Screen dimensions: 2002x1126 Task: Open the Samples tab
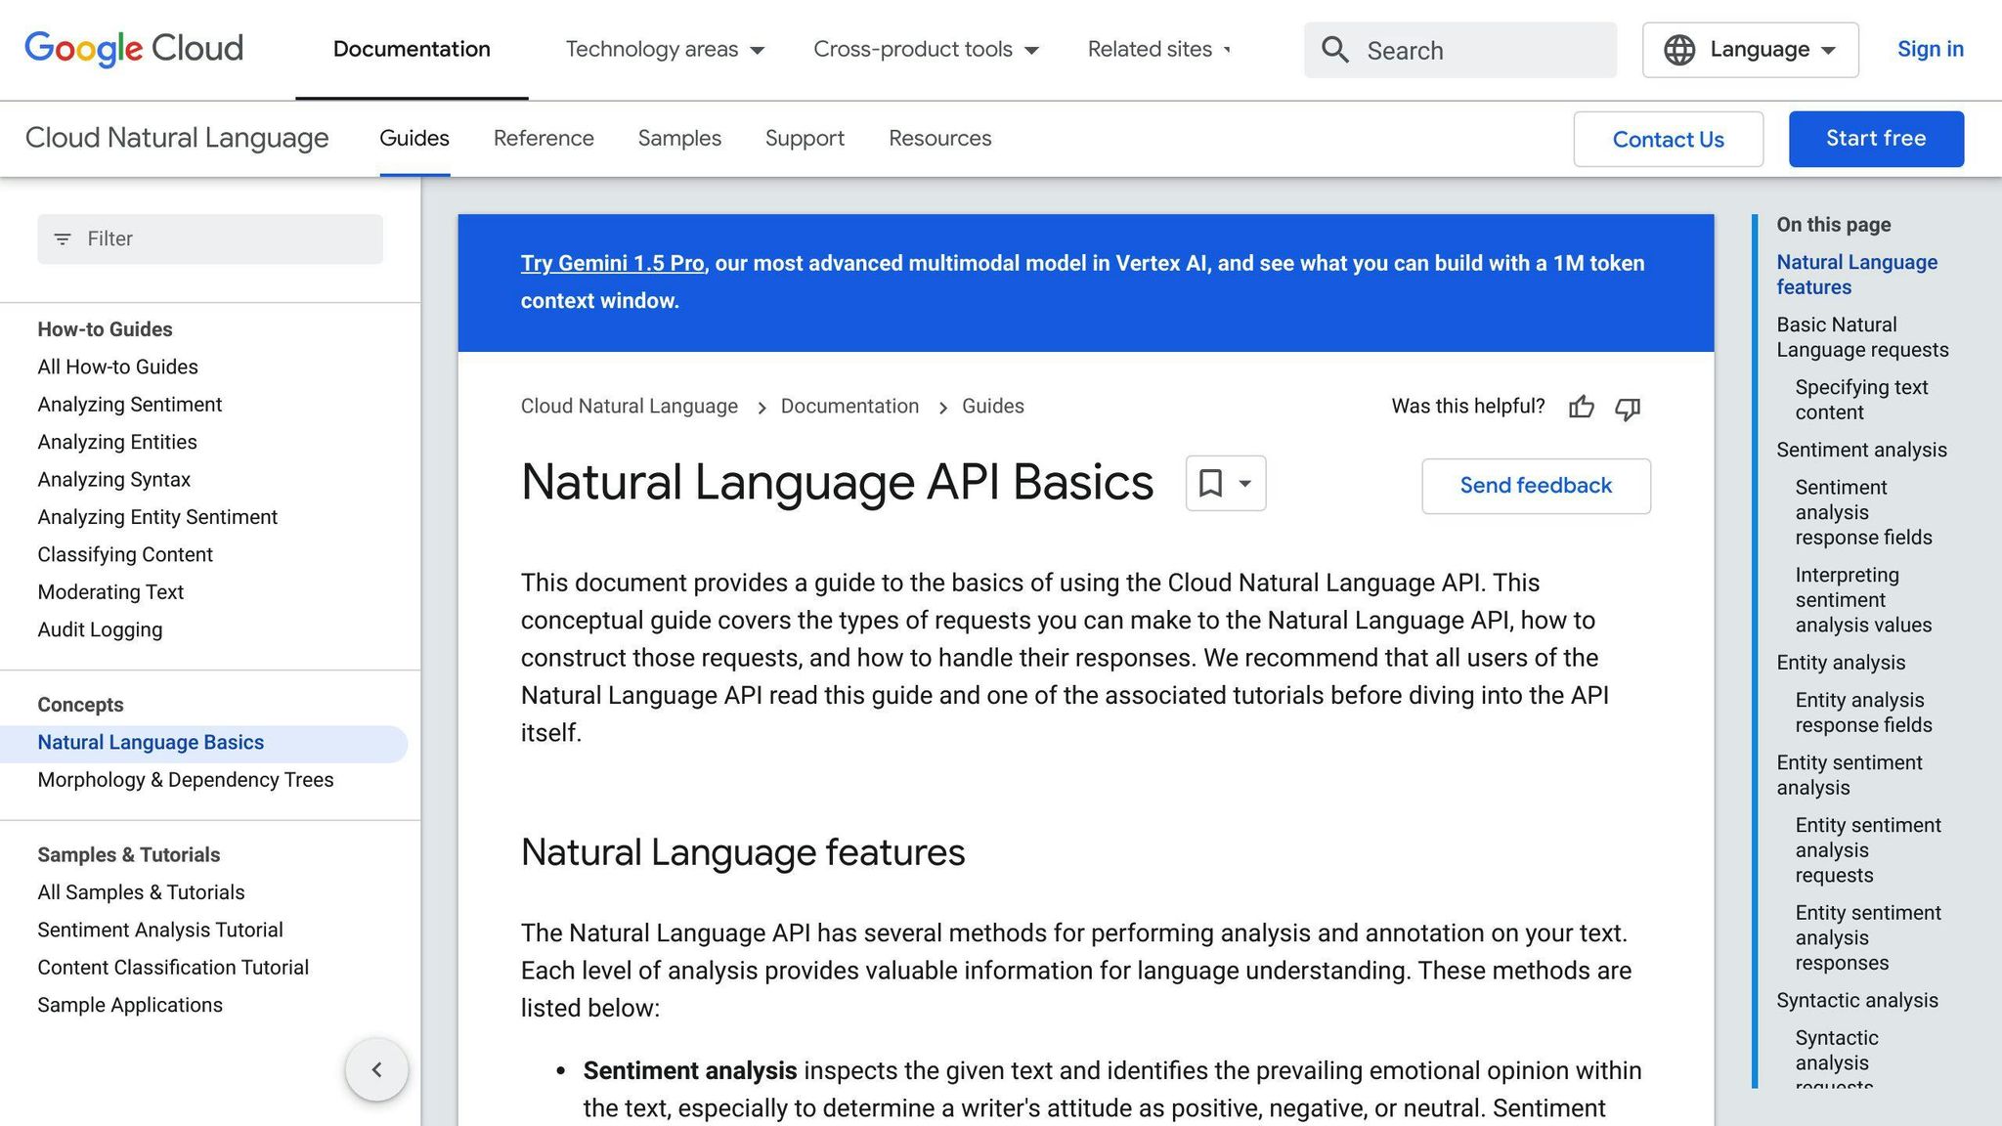(x=678, y=138)
